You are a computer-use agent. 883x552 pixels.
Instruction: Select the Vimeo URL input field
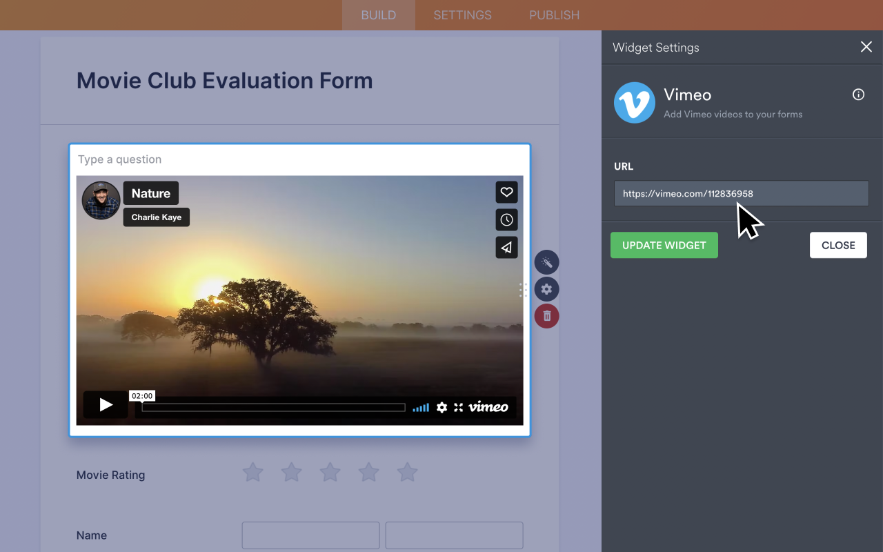[741, 193]
